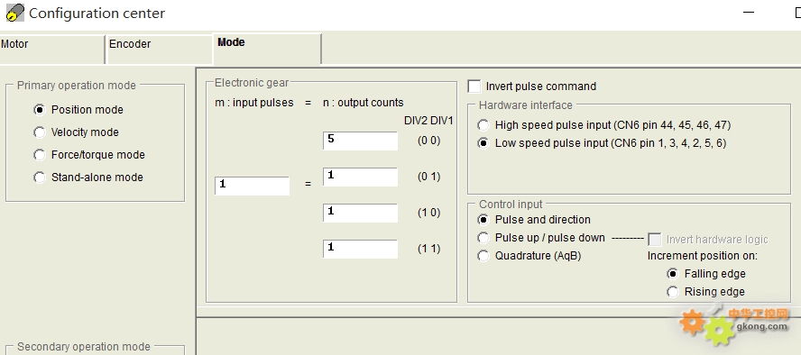This screenshot has width=801, height=355.
Task: Select the Mode tab
Action: tap(267, 49)
